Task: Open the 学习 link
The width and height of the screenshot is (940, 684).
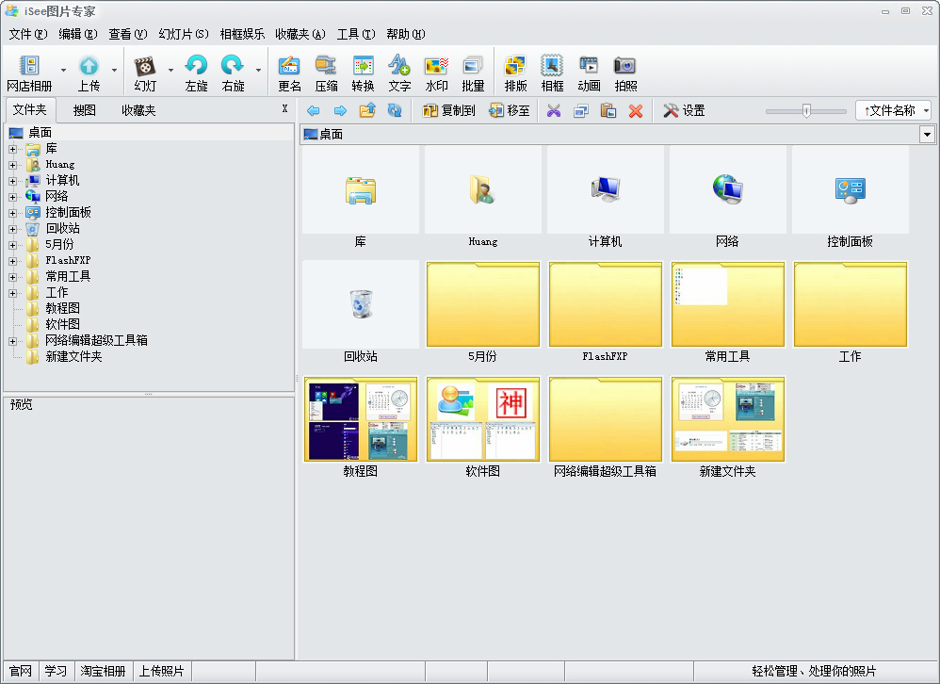Action: point(56,671)
